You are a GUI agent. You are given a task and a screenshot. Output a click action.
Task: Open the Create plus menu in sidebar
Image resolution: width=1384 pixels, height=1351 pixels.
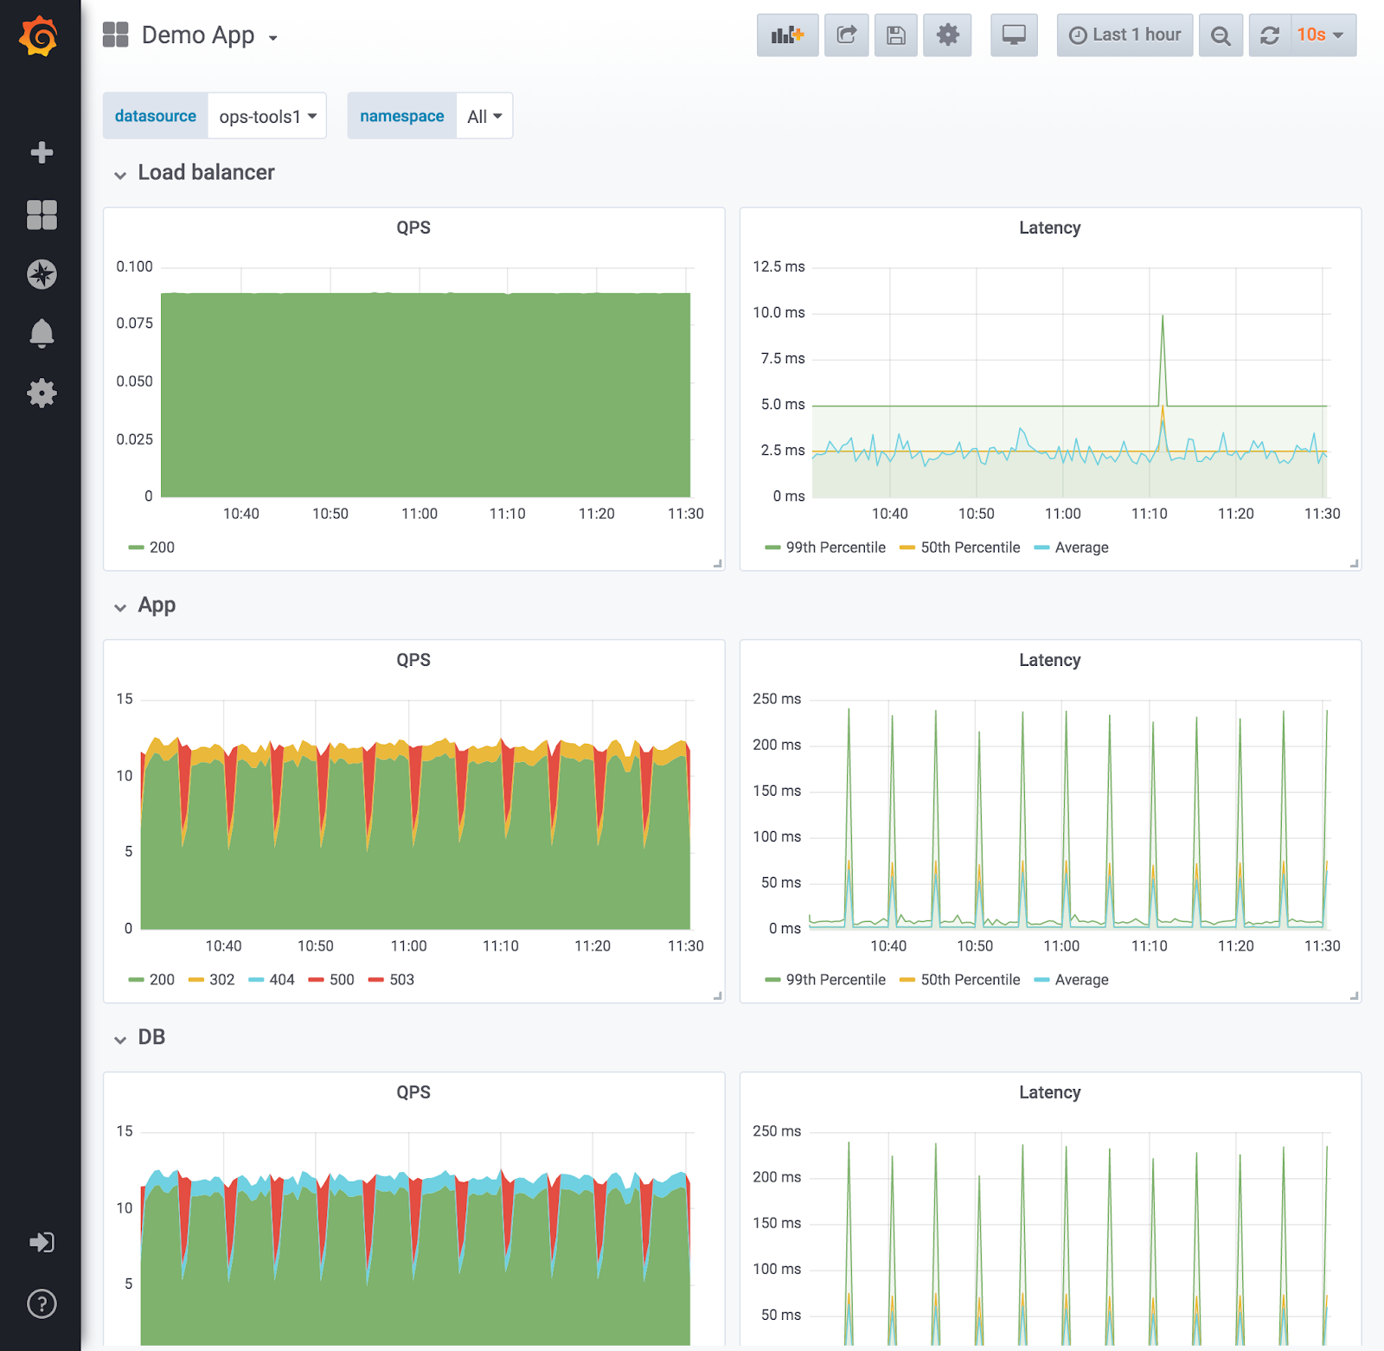point(42,153)
